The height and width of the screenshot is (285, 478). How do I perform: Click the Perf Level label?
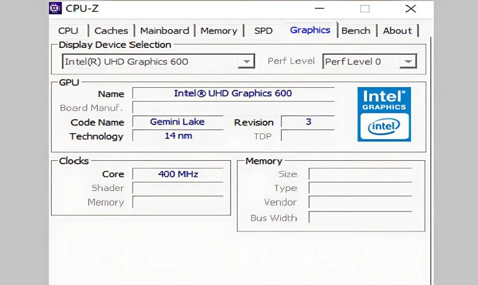tap(291, 61)
